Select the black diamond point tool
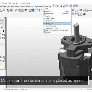 [4, 31]
